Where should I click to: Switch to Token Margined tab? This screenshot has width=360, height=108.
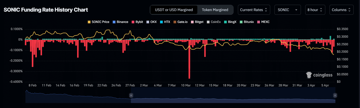tap(215, 10)
